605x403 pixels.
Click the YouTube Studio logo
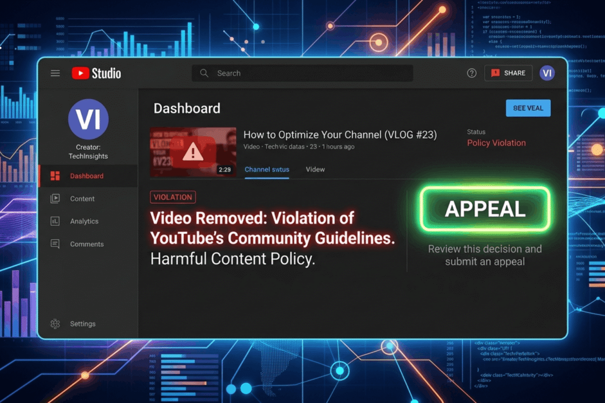(x=96, y=73)
